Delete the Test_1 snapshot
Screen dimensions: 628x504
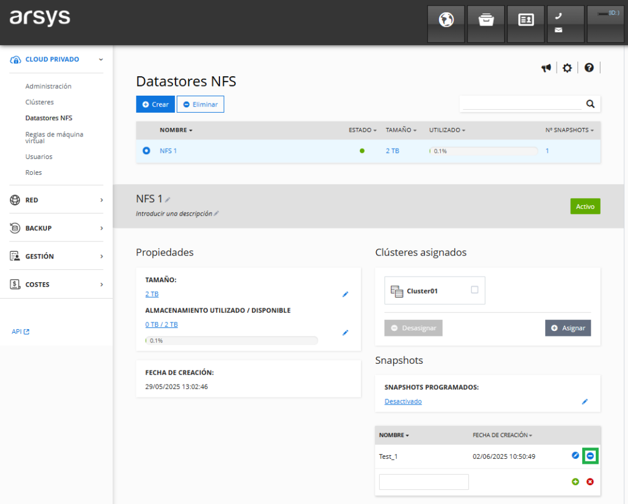(590, 456)
